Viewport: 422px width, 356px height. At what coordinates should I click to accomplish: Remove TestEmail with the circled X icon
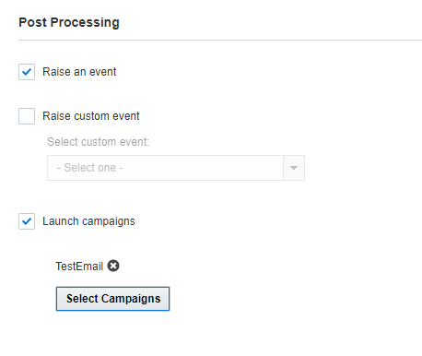pyautogui.click(x=113, y=266)
